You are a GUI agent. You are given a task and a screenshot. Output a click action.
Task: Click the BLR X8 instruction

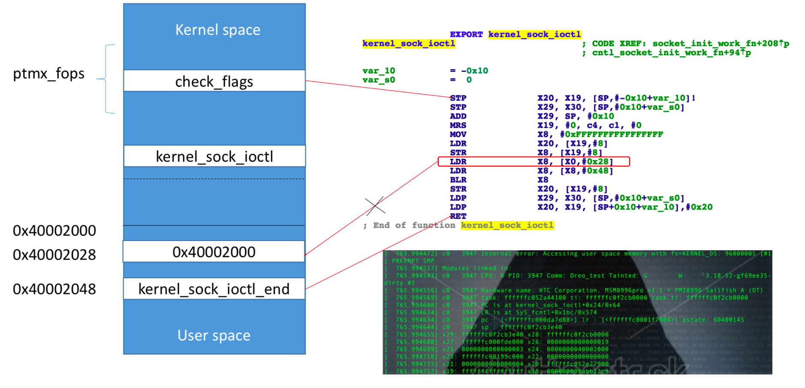point(499,180)
